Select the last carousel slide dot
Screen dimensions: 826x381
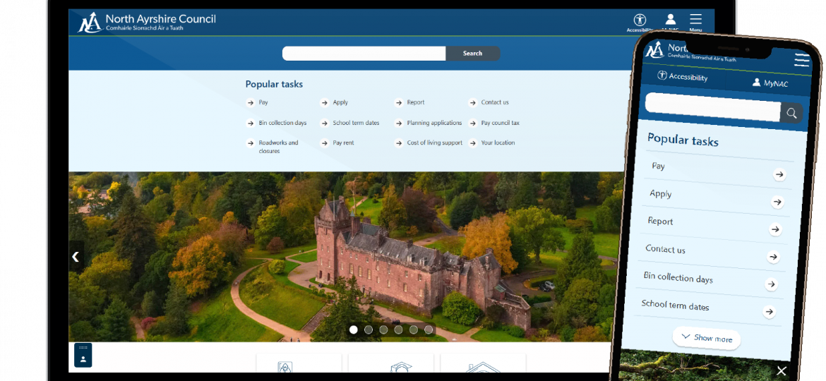coord(429,329)
